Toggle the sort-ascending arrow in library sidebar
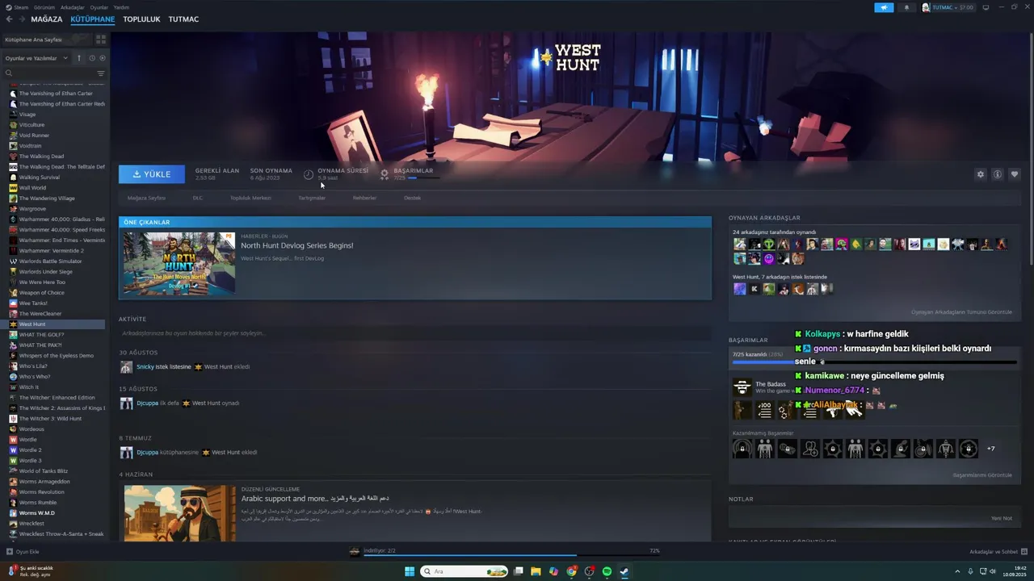The height and width of the screenshot is (581, 1034). (79, 58)
